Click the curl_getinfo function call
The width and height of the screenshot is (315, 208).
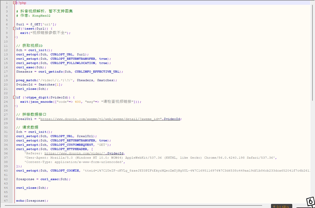coord(51,72)
